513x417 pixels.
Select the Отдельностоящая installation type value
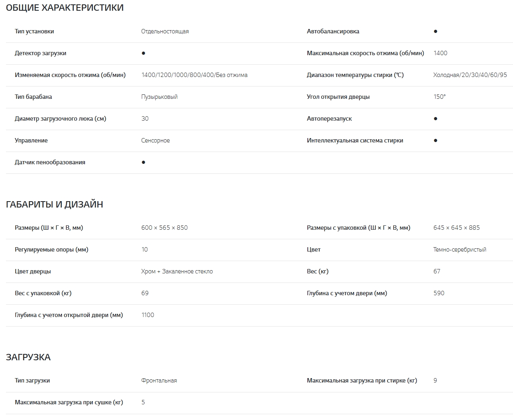[x=165, y=31]
